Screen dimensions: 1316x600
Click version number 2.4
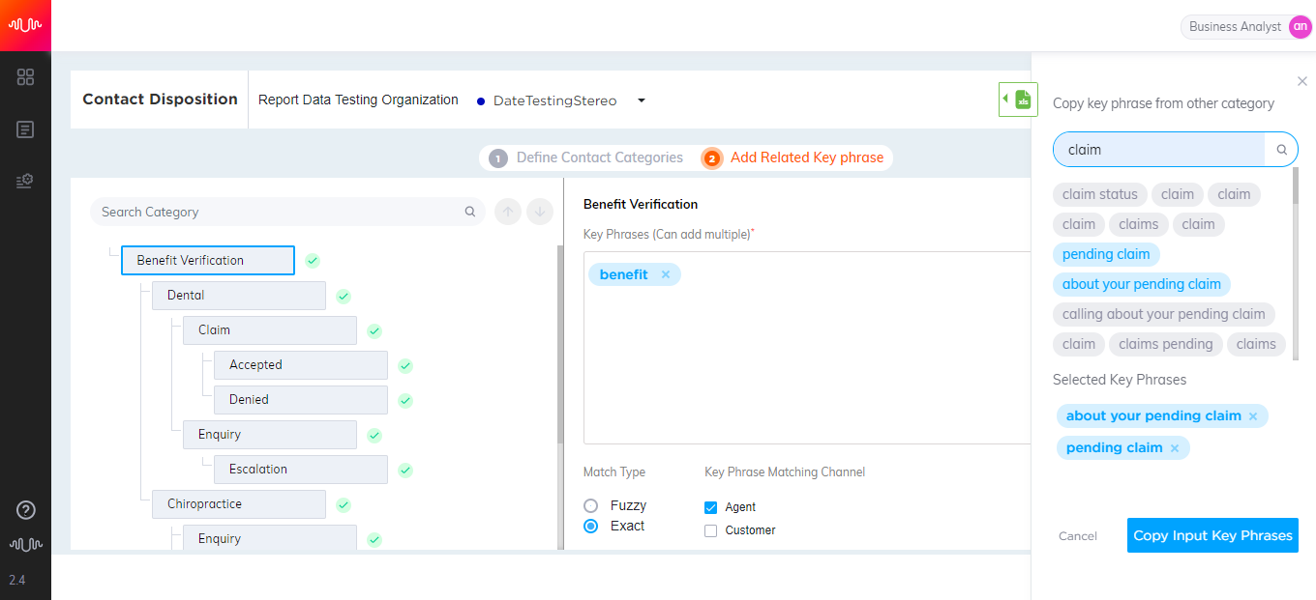point(17,581)
